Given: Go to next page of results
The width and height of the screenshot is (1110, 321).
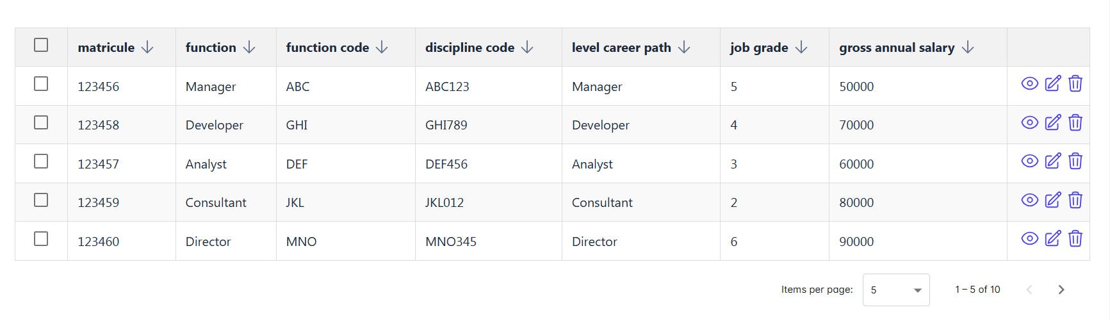Looking at the screenshot, I should pos(1061,290).
